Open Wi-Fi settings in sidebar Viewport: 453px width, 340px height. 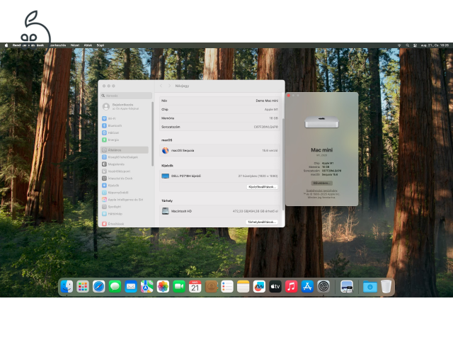(113, 118)
